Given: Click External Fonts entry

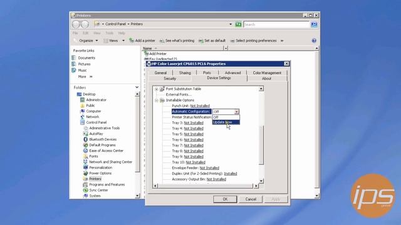Looking at the screenshot, I should 179,94.
